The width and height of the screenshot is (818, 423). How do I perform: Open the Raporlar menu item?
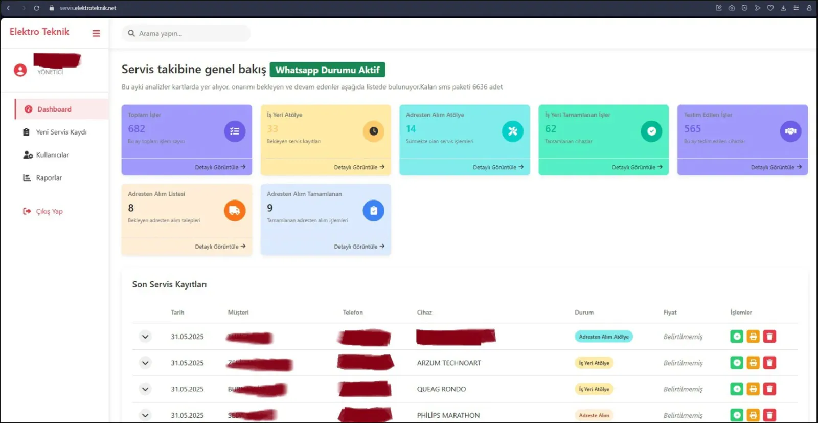43,178
